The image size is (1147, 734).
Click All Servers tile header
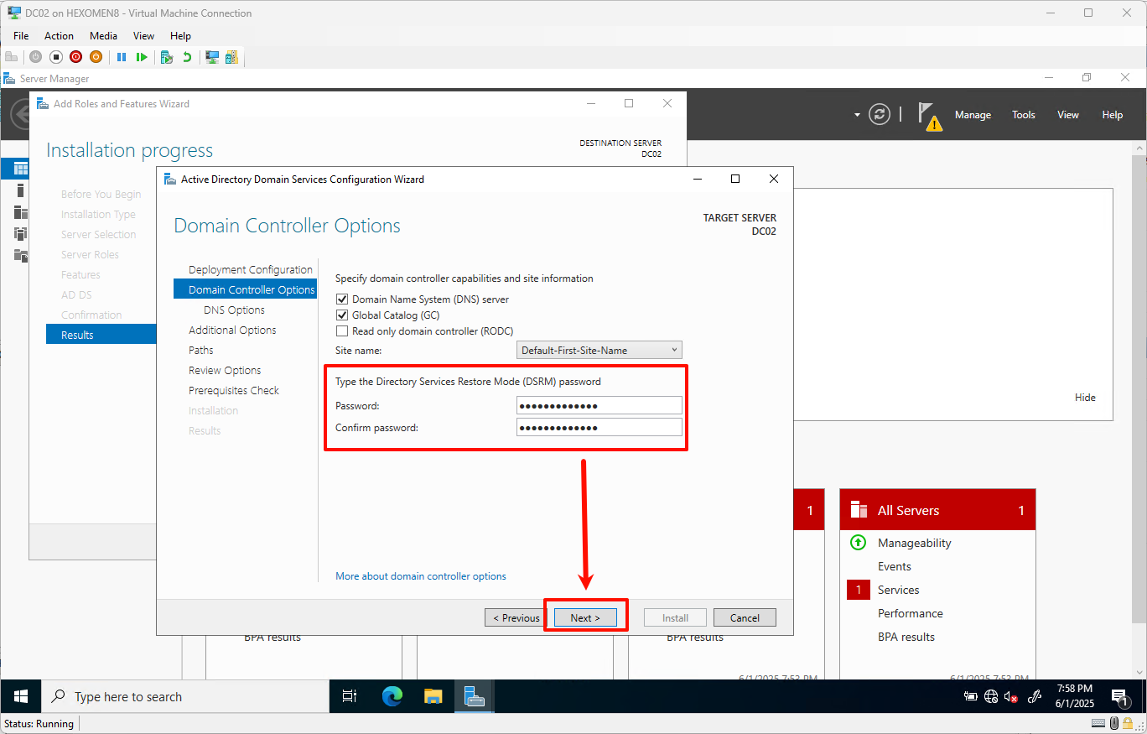tap(937, 510)
